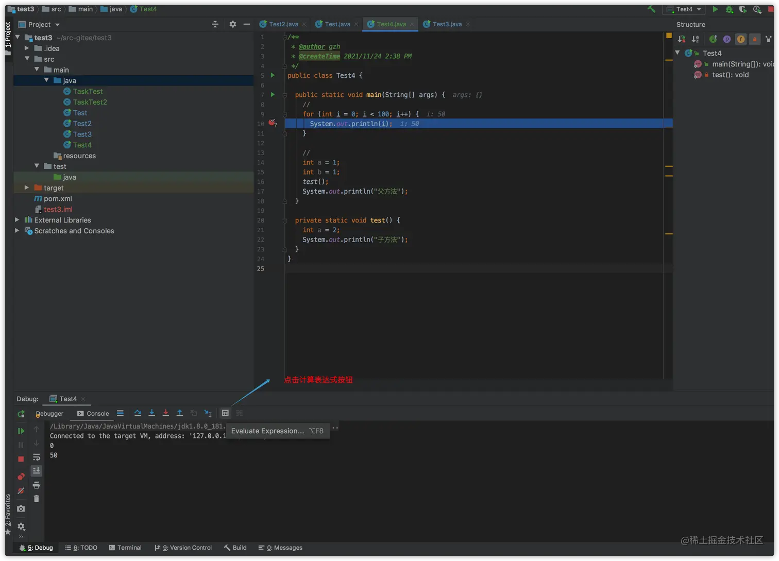This screenshot has height=561, width=779.
Task: Collapse the test3 project root
Action: coord(18,38)
